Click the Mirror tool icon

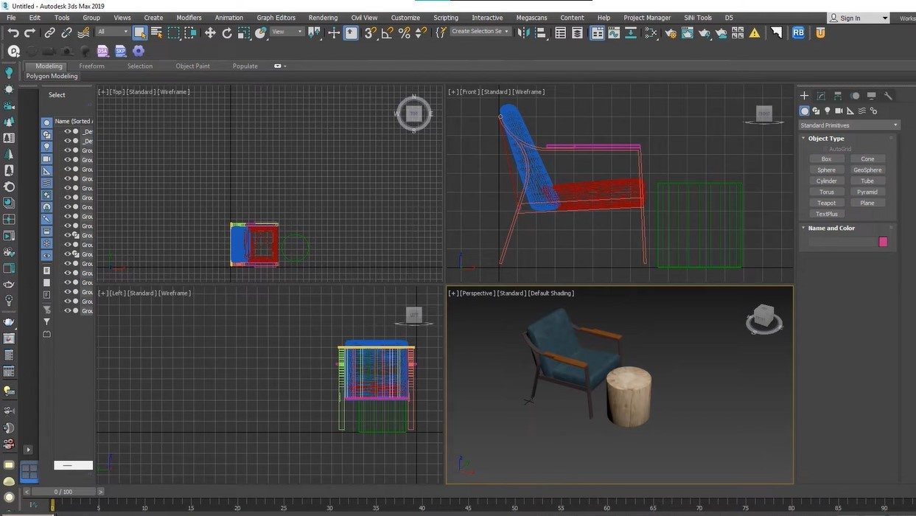(x=523, y=32)
